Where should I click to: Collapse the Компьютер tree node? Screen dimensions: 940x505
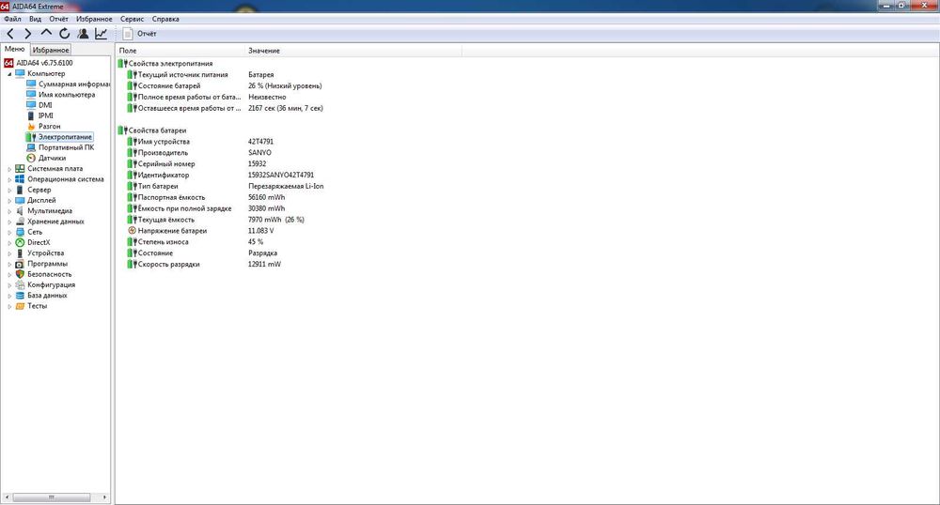click(9, 74)
